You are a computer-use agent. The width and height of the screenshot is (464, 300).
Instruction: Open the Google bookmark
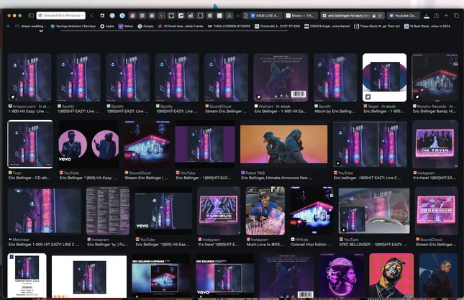click(145, 26)
